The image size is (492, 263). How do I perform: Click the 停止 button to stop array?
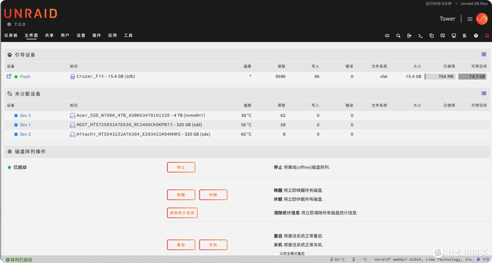[181, 167]
